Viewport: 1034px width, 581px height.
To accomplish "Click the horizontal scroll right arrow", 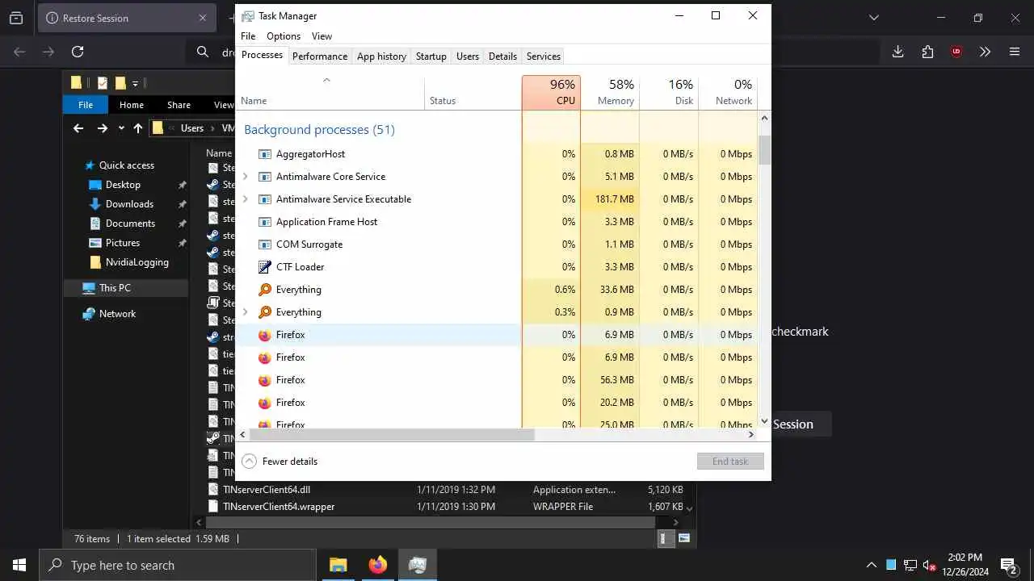I will [750, 434].
